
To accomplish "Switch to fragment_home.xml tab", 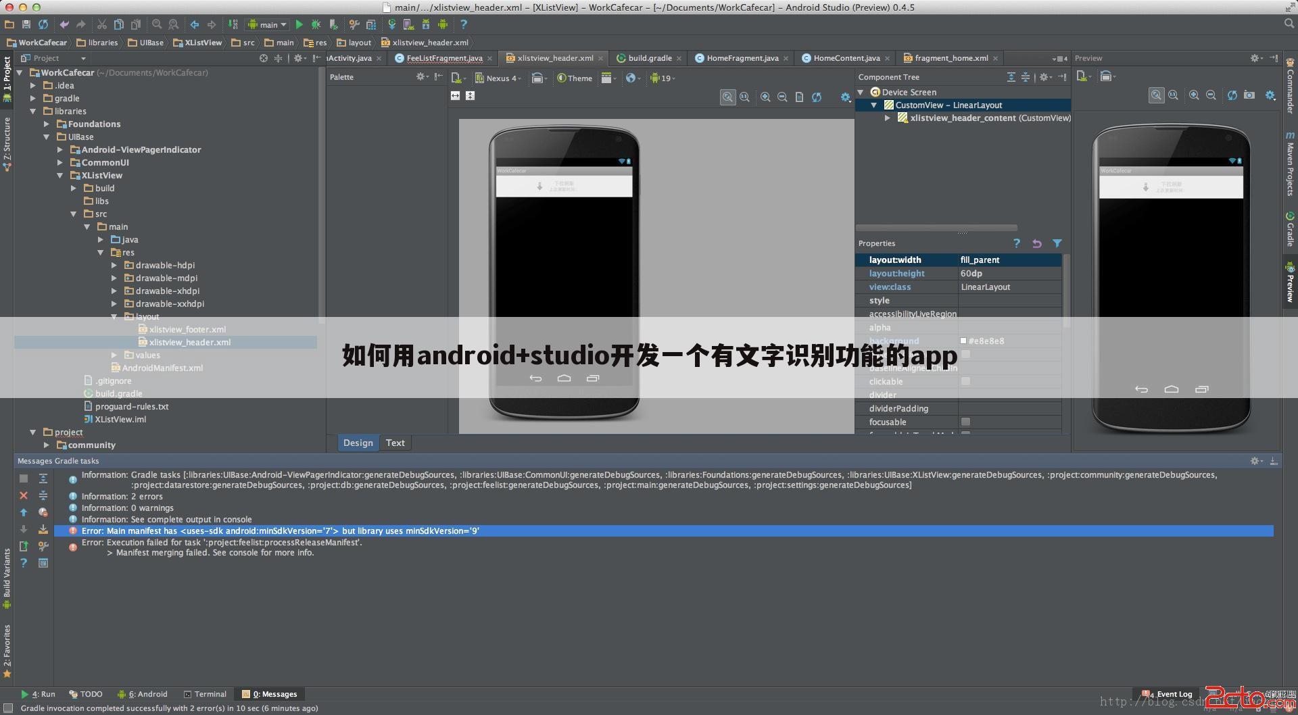I will 951,58.
